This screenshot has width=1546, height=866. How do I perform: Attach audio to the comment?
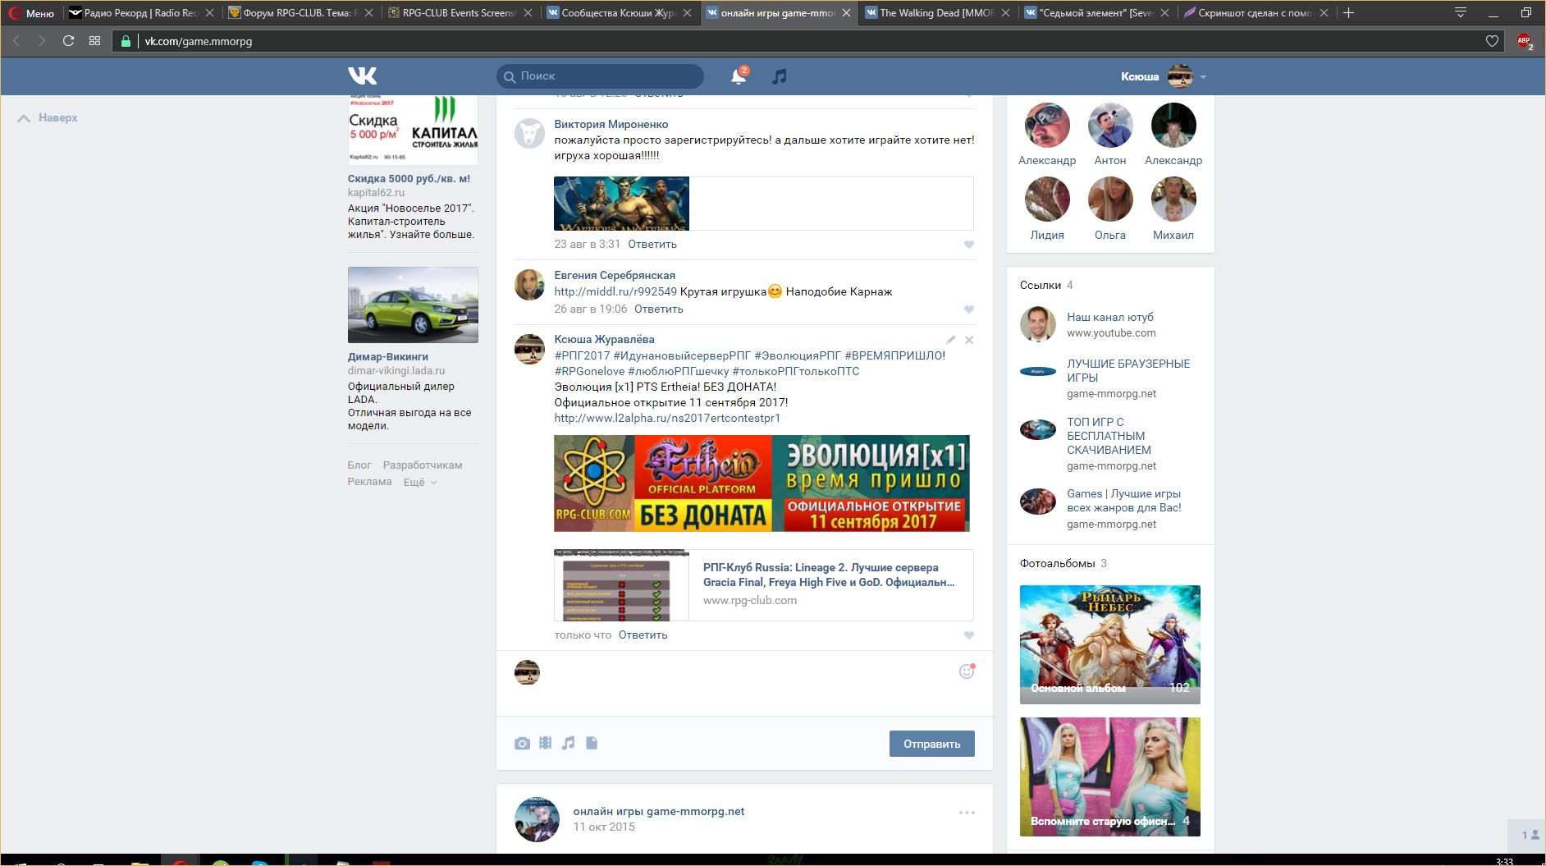pos(568,743)
